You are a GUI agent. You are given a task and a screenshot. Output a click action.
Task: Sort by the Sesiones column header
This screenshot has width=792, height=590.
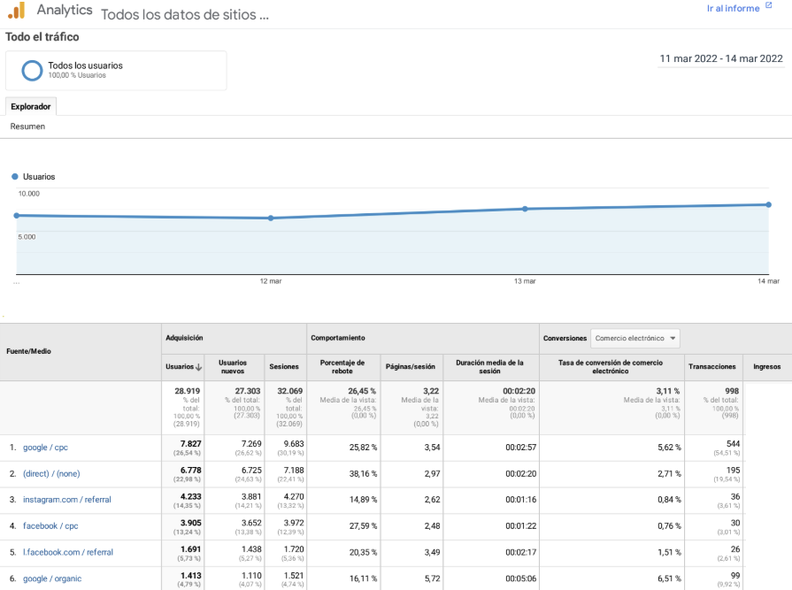284,366
